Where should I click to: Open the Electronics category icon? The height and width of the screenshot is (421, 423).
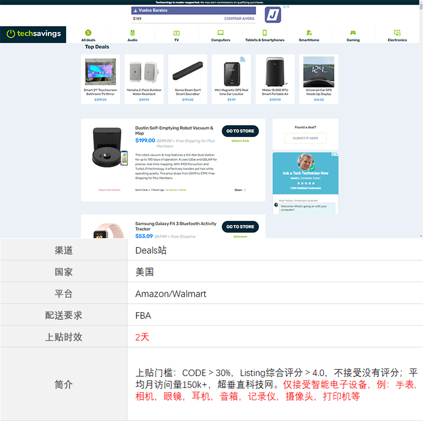click(x=397, y=33)
